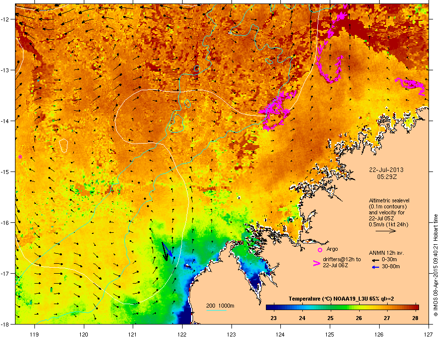The height and width of the screenshot is (339, 439).
Task: Click the blue 30-80m arrow legend symbol
Action: tap(376, 267)
